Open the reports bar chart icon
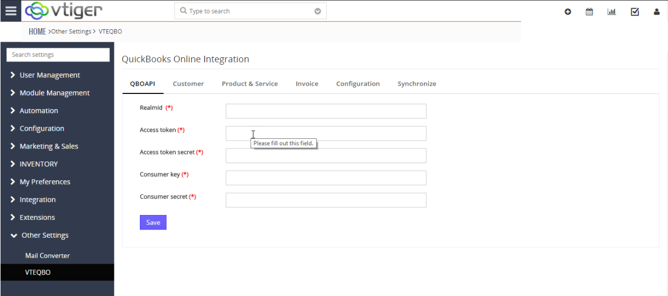 pos(612,11)
